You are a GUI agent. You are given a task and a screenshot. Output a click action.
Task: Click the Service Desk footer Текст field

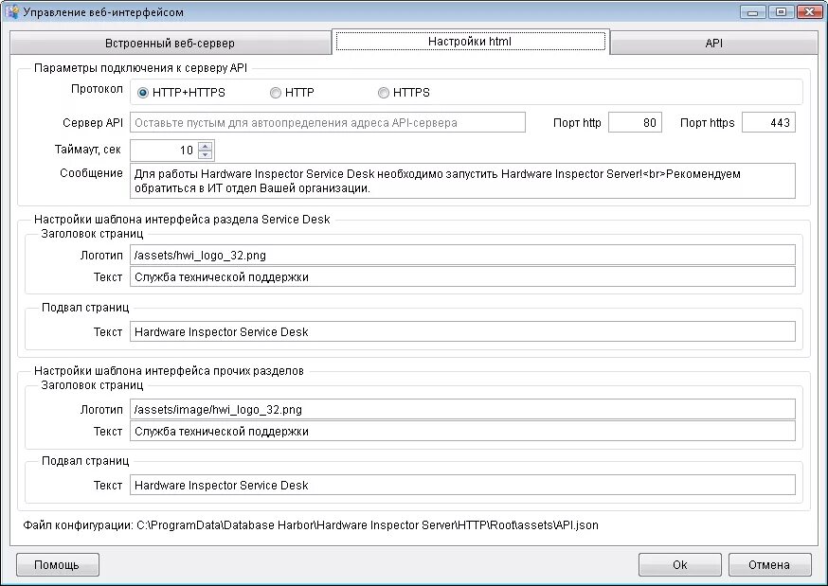coord(462,331)
